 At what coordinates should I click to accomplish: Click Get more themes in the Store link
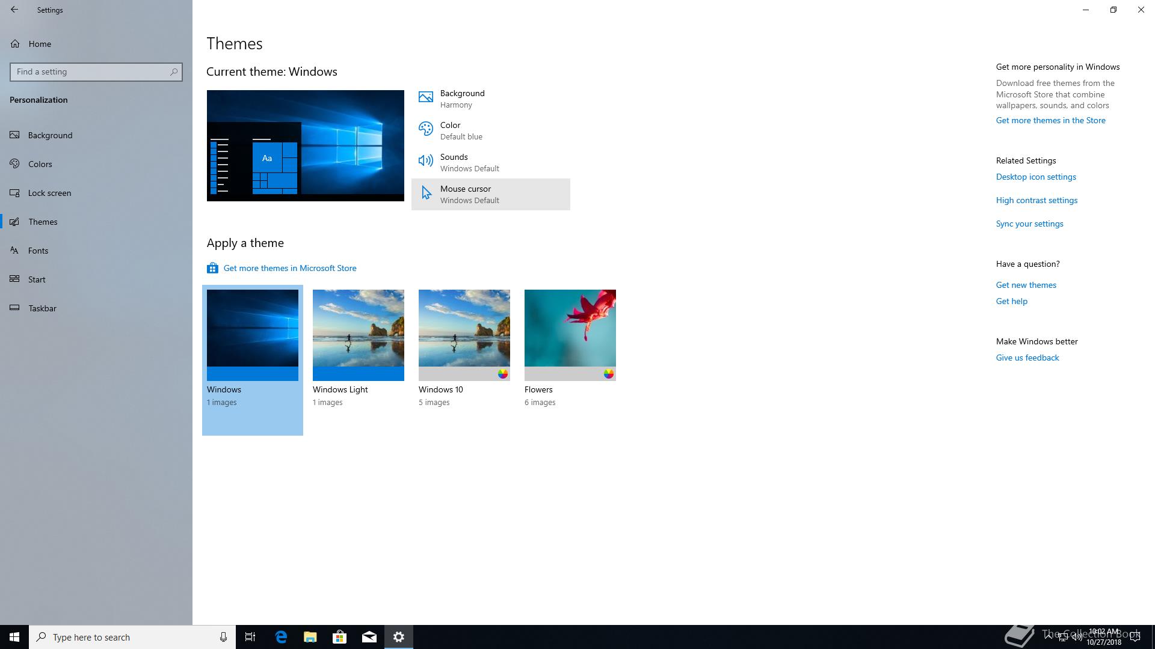point(1051,120)
